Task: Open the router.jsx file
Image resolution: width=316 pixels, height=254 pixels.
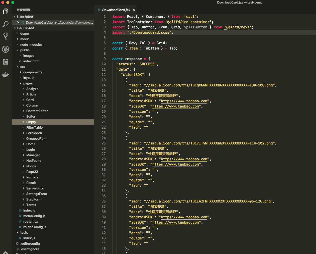Action: [31, 222]
